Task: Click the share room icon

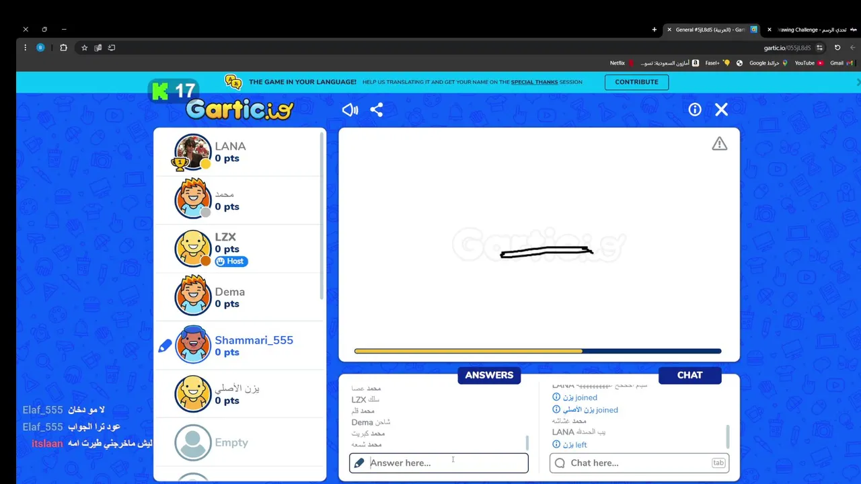Action: (377, 110)
